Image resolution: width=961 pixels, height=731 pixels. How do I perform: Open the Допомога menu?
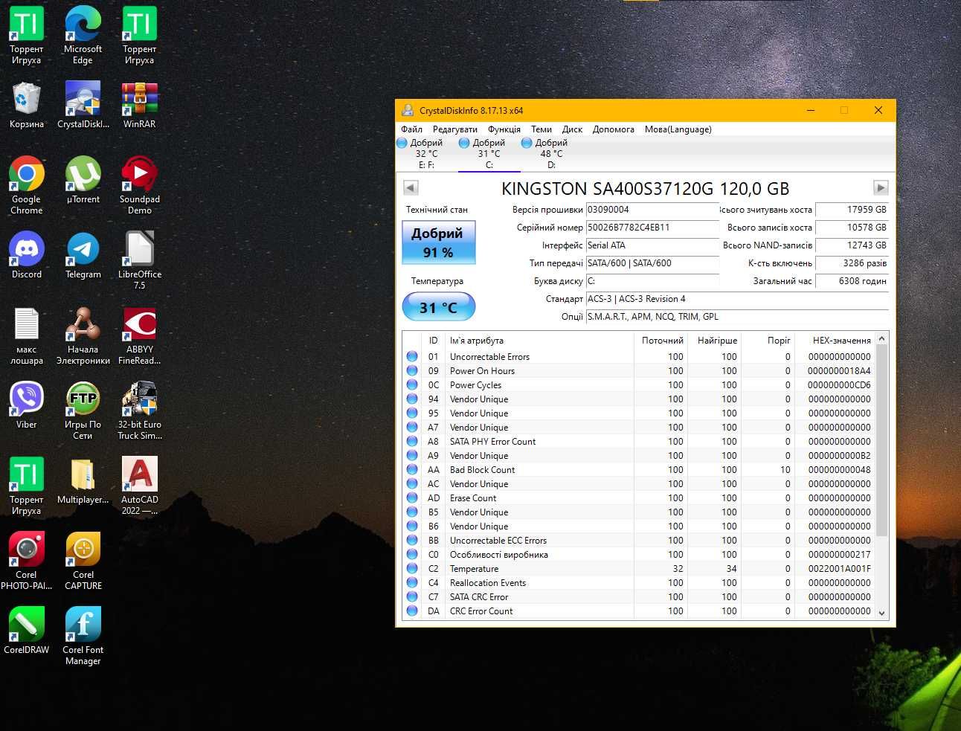614,129
